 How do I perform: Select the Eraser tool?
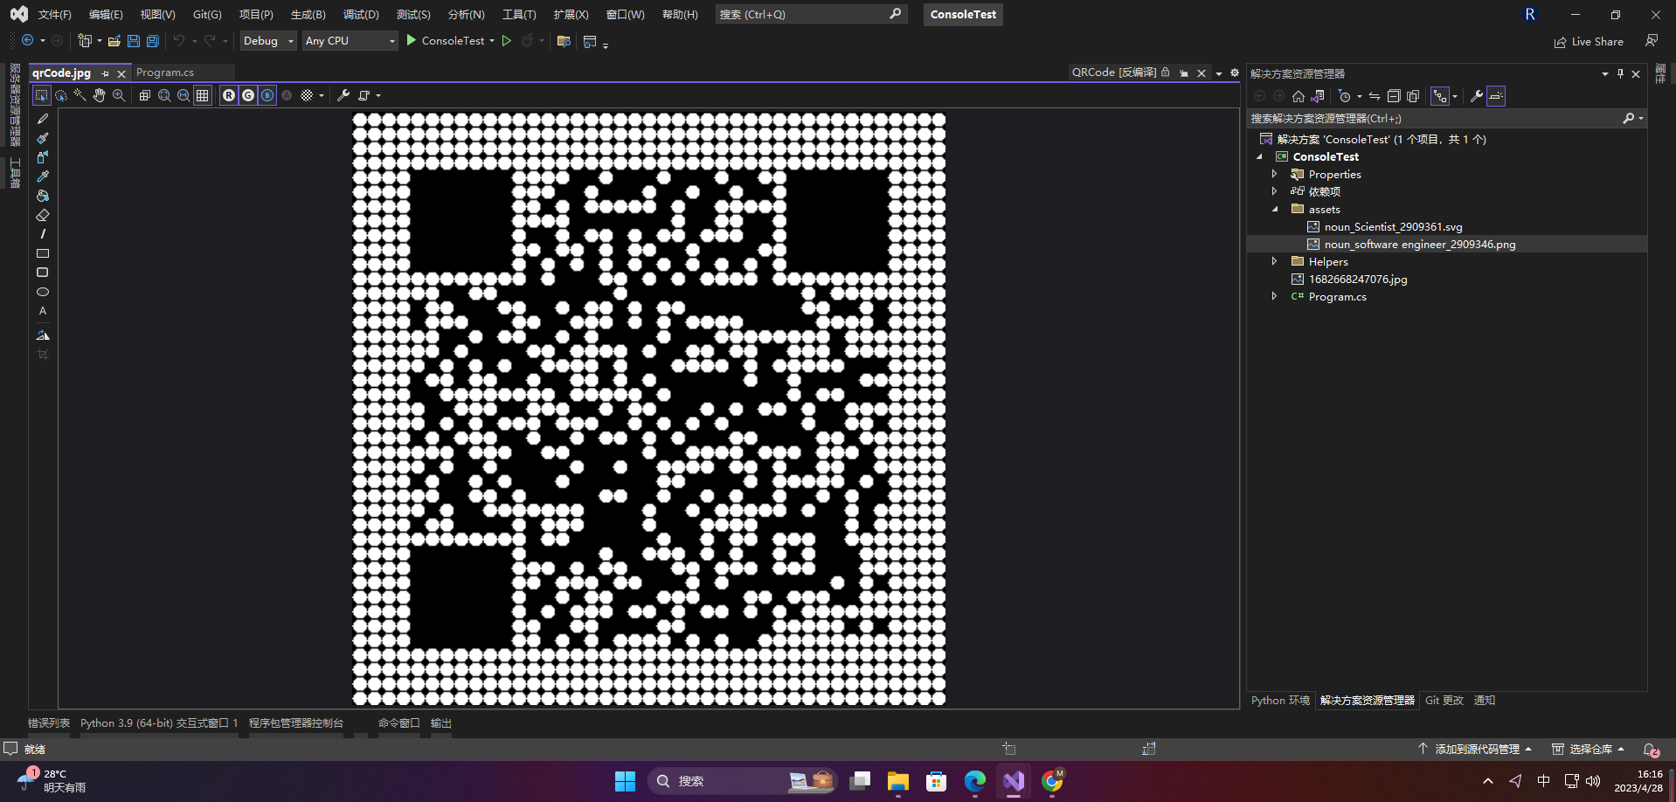[42, 215]
